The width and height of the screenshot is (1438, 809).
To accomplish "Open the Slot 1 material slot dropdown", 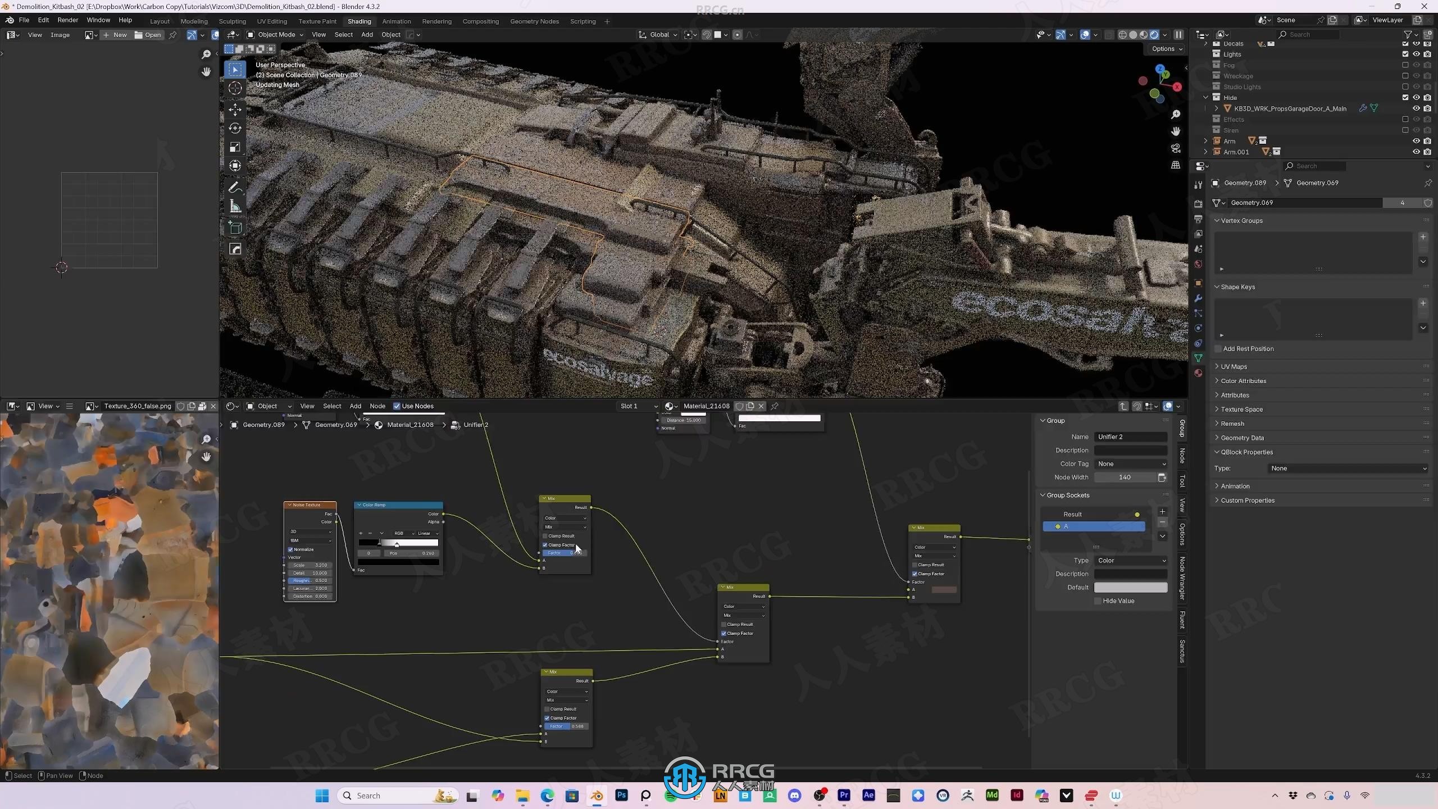I will pyautogui.click(x=638, y=406).
